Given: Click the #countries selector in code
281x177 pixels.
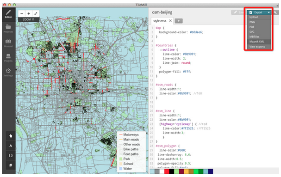Looking at the screenshot, I should [164, 45].
